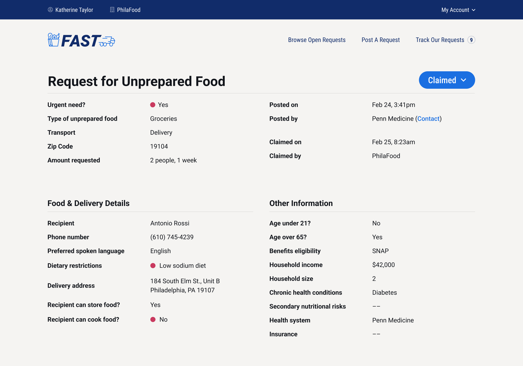523x366 pixels.
Task: Go to Track Our Requests
Action: [440, 40]
